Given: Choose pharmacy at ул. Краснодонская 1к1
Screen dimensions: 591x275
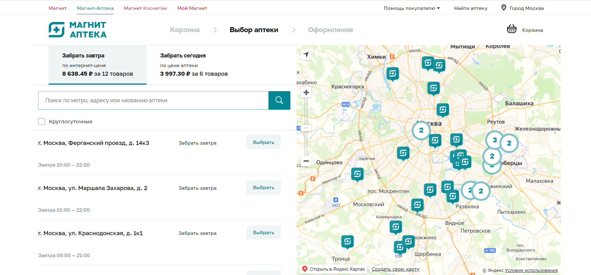Looking at the screenshot, I should point(263,232).
